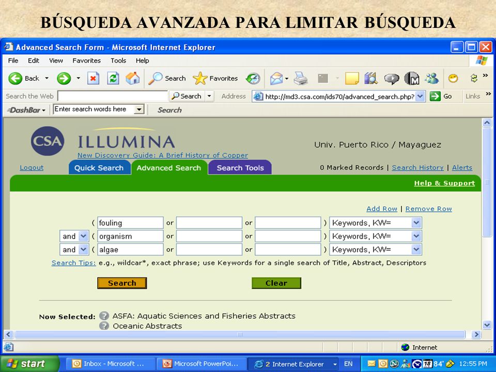Open the Favorites menu
The image size is (496, 372).
(86, 60)
